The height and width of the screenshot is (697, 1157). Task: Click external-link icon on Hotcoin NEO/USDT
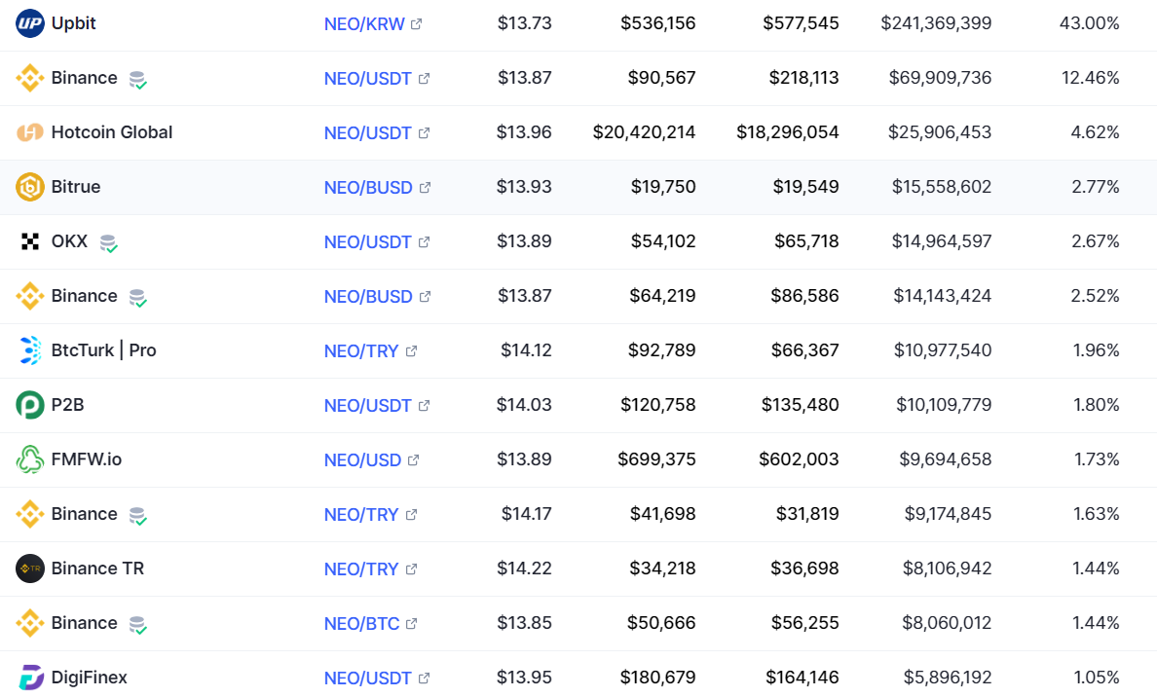coord(424,132)
